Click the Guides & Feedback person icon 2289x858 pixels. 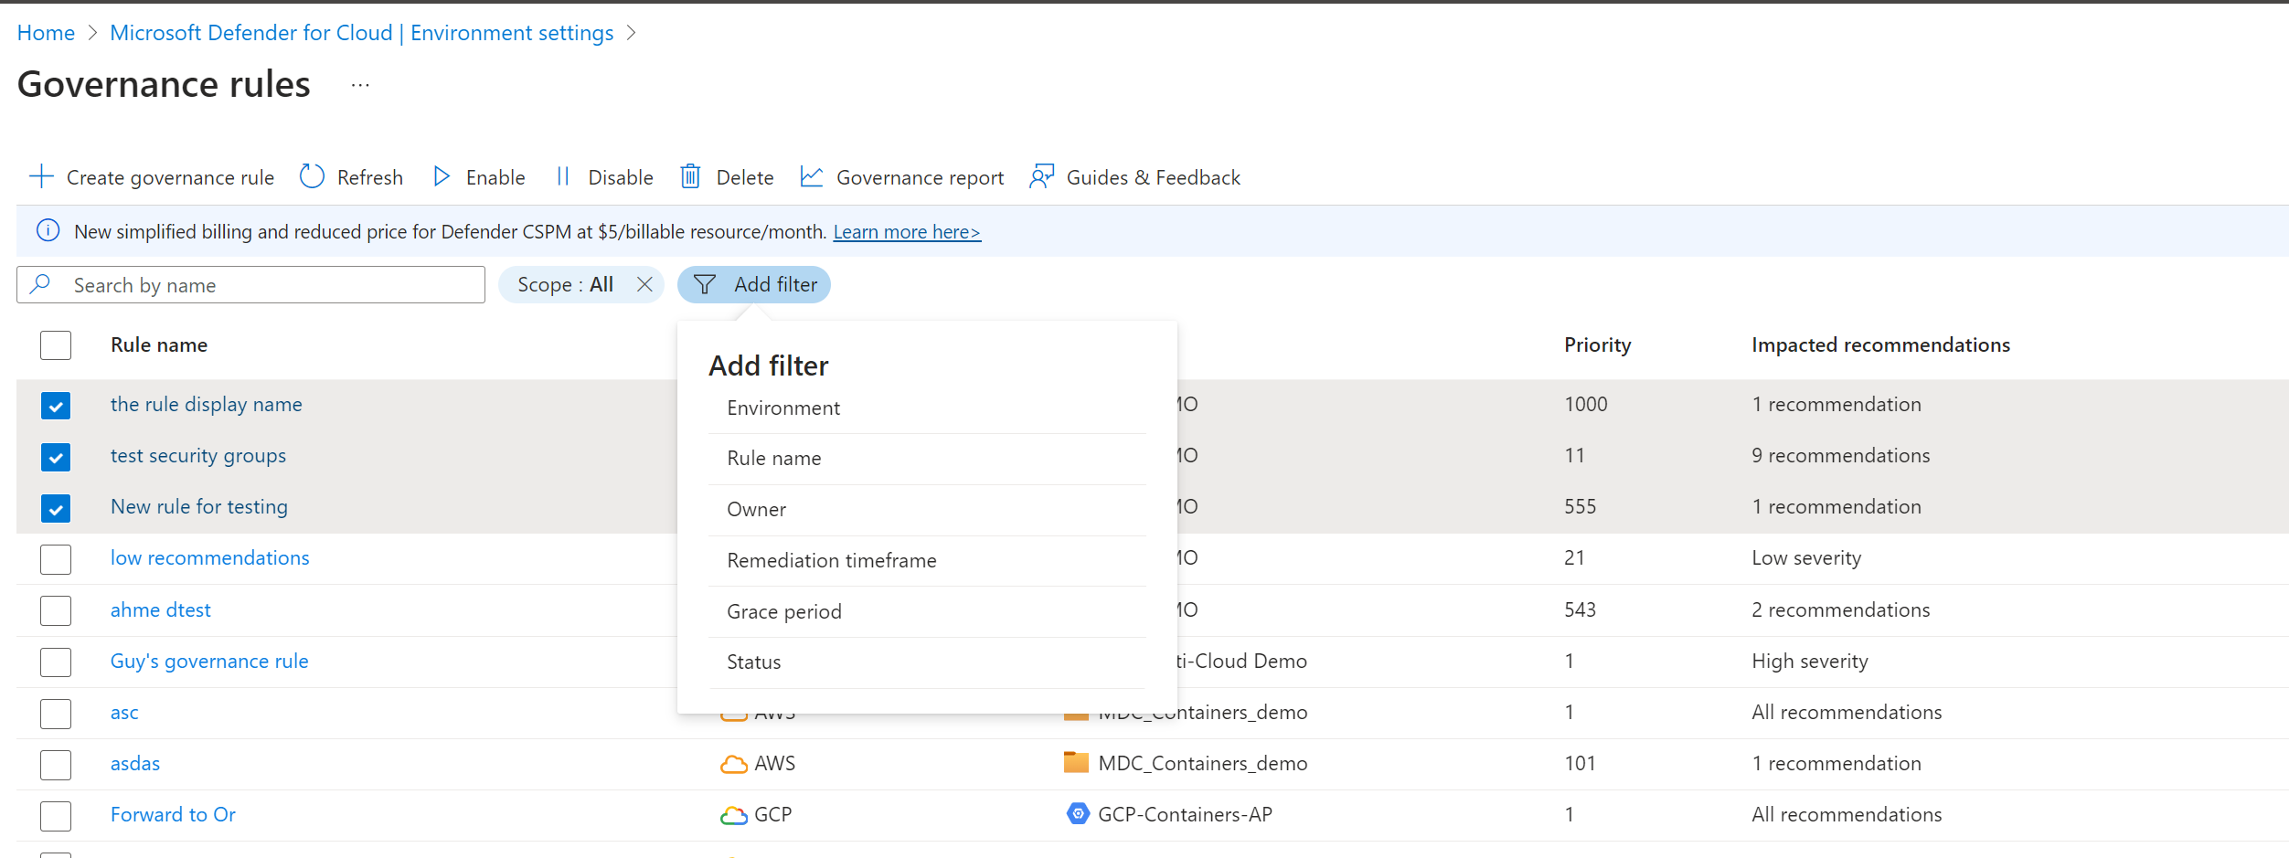[1042, 176]
